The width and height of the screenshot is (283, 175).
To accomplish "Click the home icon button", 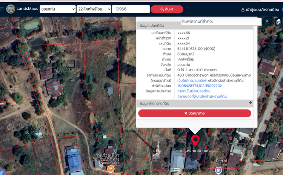I will [x=278, y=21].
